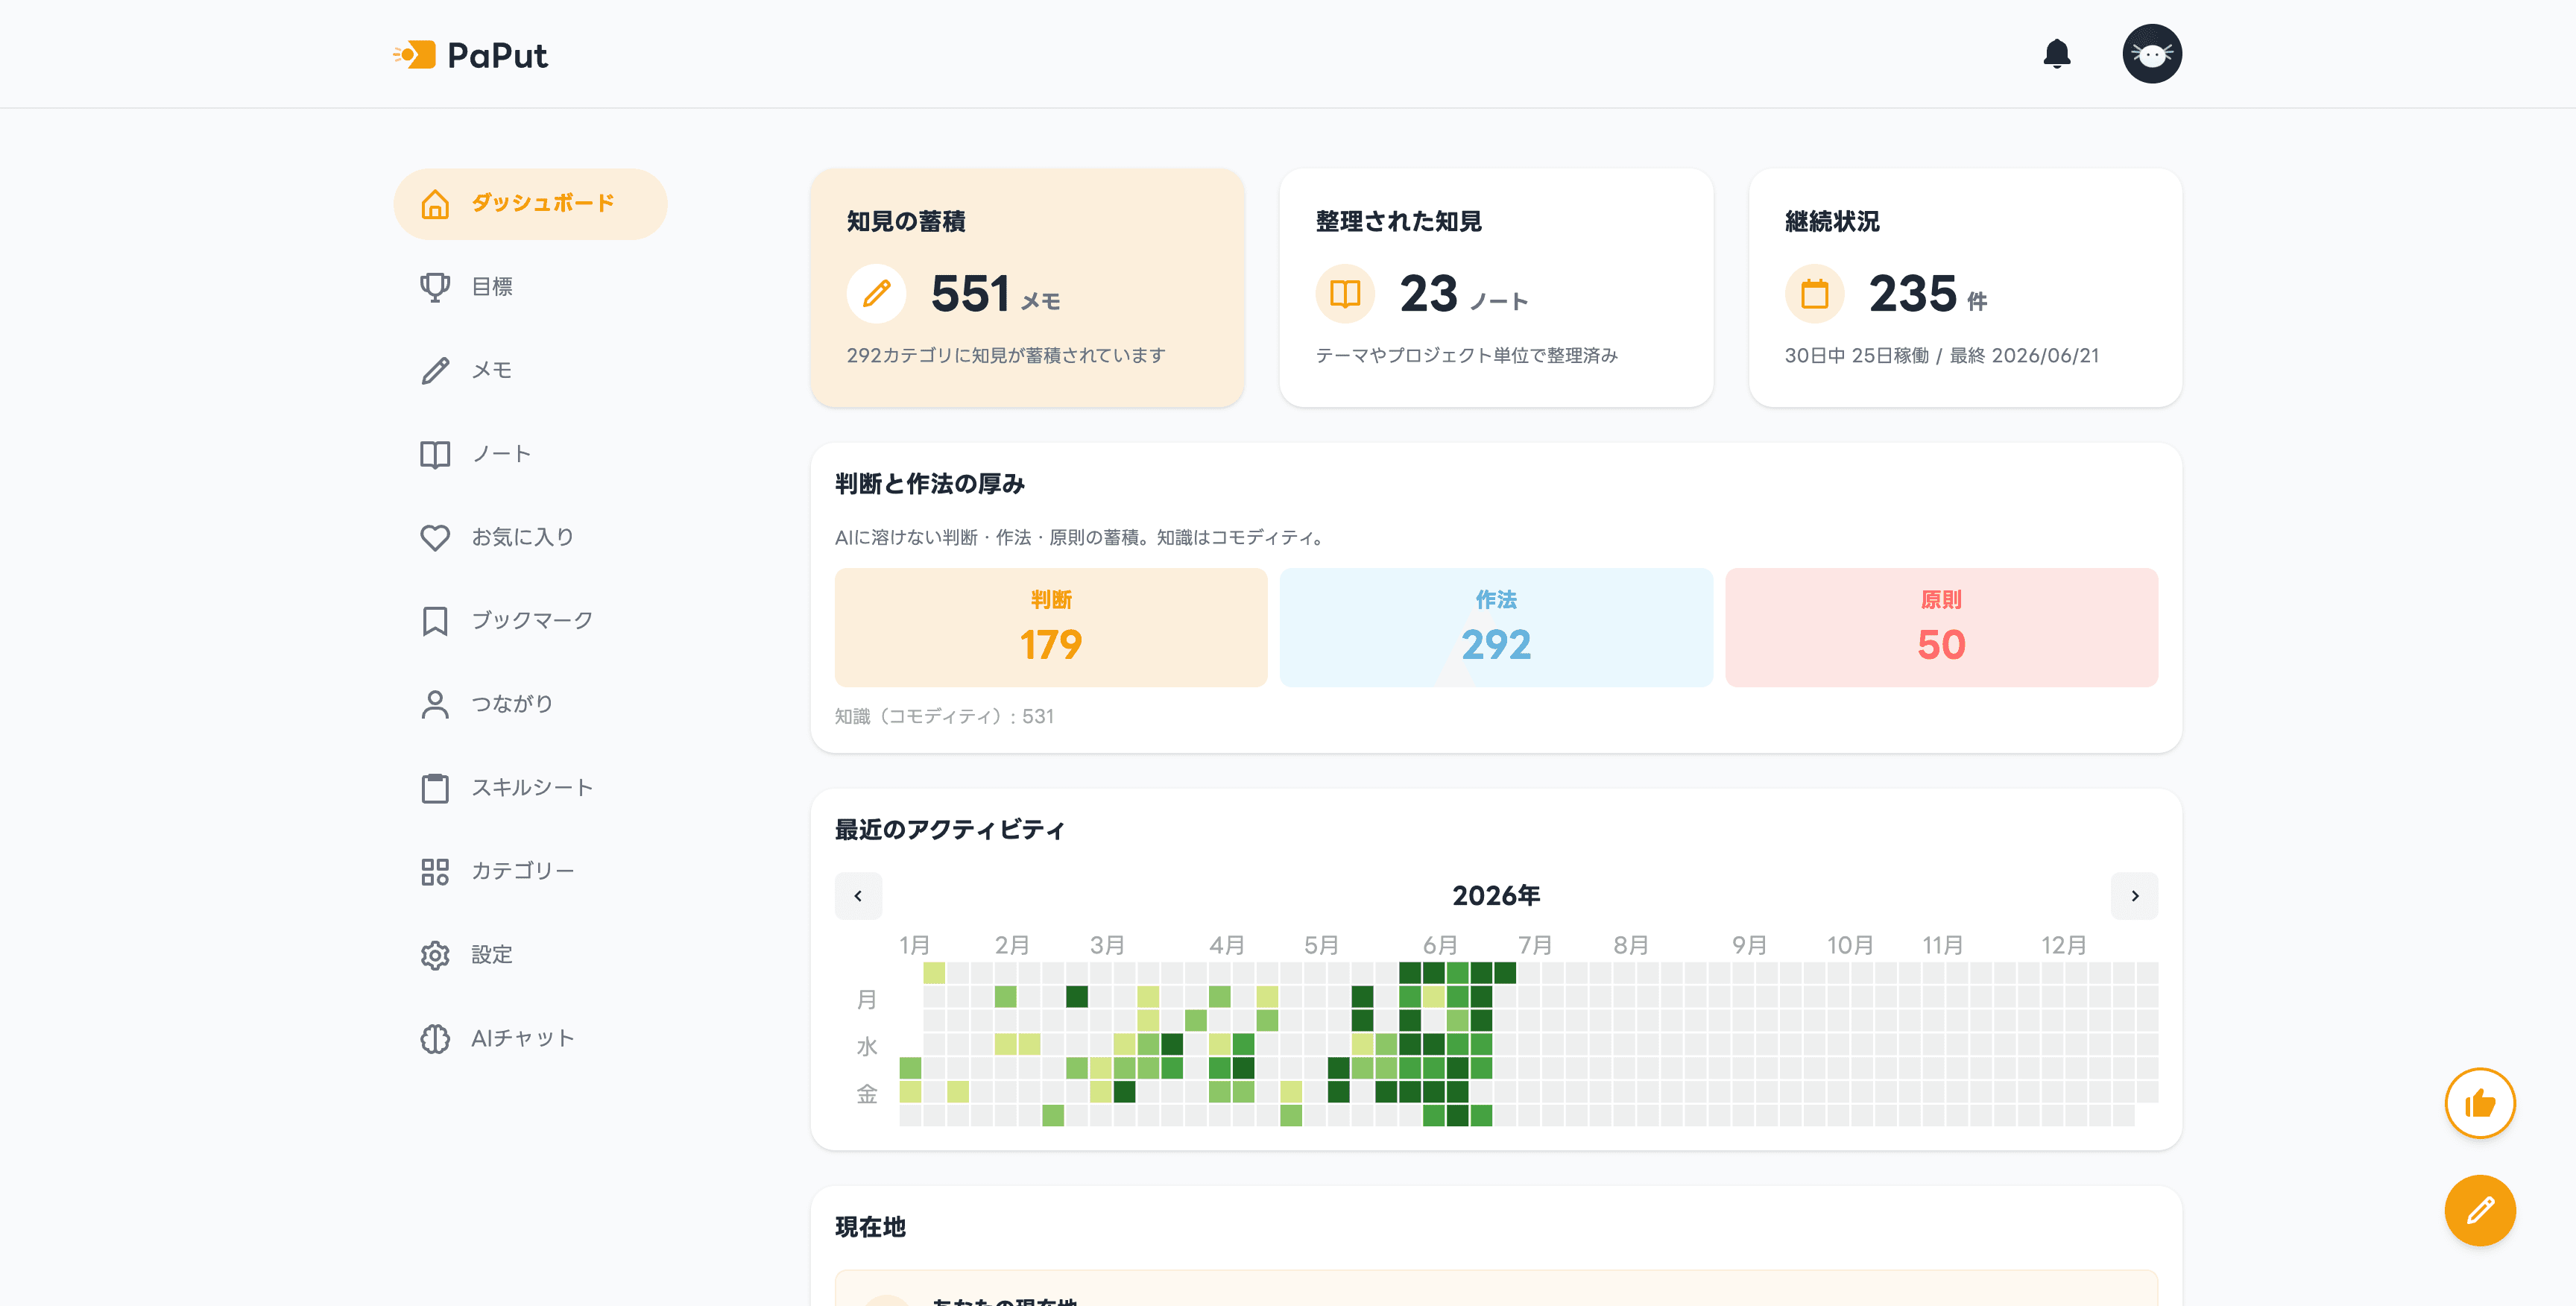Image resolution: width=2576 pixels, height=1306 pixels.
Task: Click the 2026年 year heading
Action: (1496, 896)
